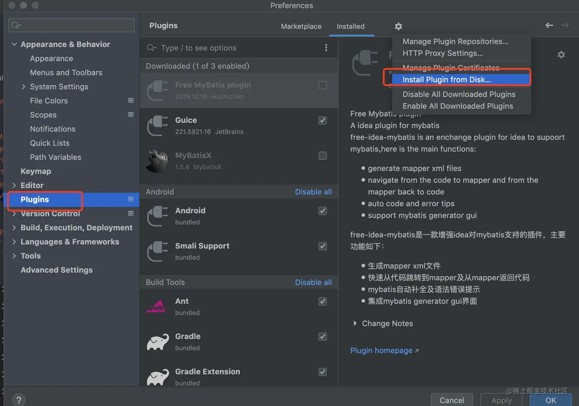579x406 pixels.
Task: Expand the Change Notes disclosure triangle
Action: click(355, 323)
